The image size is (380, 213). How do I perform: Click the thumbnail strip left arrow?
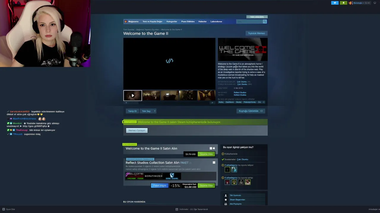[x=126, y=103]
